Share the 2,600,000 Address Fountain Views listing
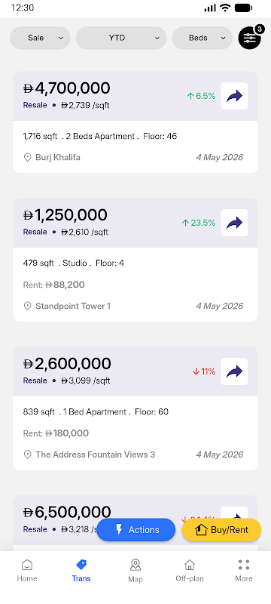This screenshot has height=604, width=271. 234,371
